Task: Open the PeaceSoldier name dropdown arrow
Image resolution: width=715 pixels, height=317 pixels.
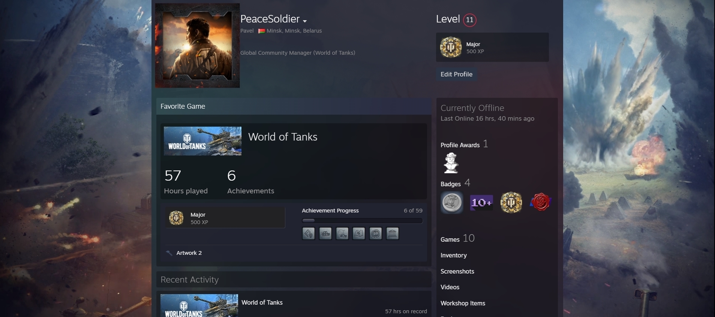Action: click(305, 21)
